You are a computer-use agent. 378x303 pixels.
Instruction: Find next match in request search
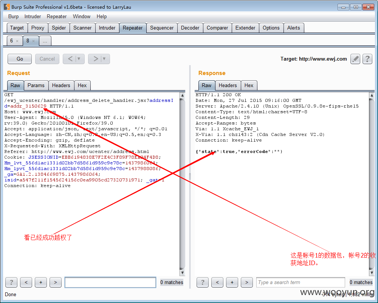(x=56, y=282)
